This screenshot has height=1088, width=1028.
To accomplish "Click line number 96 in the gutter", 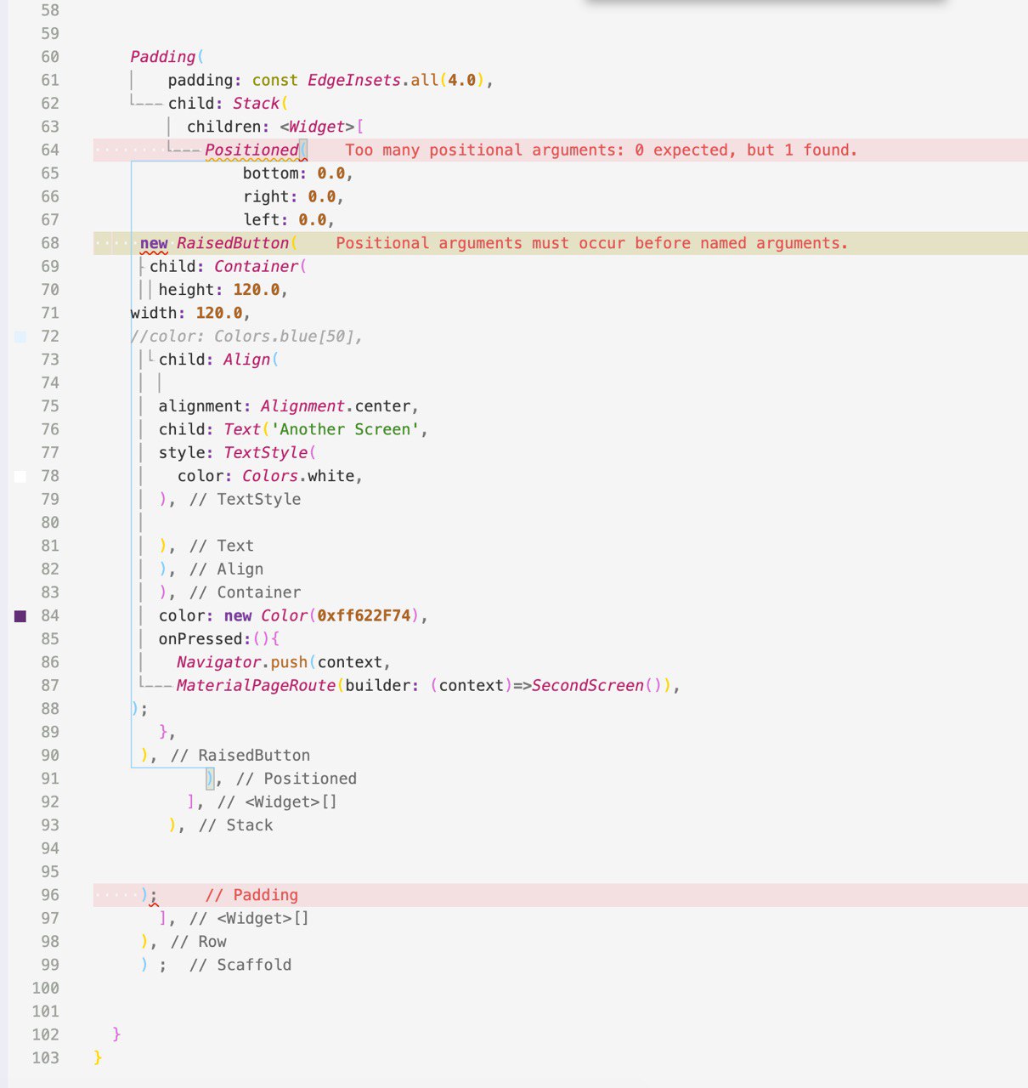I will click(x=50, y=895).
